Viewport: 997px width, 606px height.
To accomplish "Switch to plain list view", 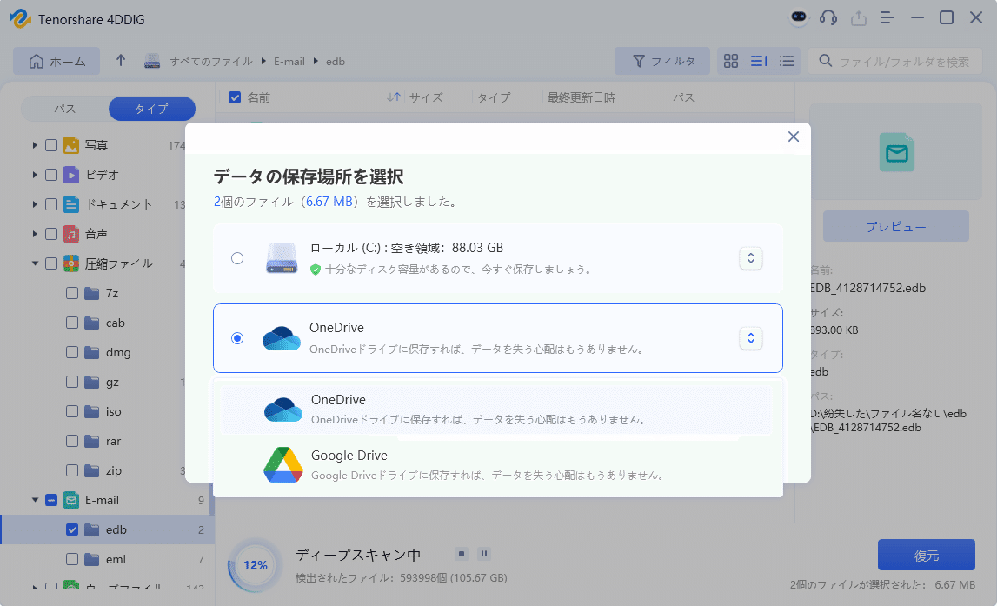I will pos(788,61).
